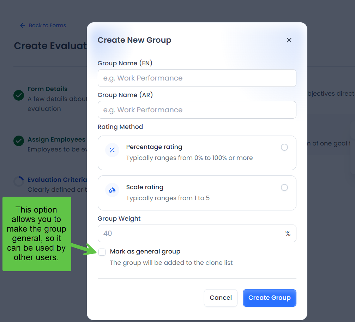This screenshot has height=322, width=355.
Task: Click the Form Details completed checkmark icon
Action: tap(18, 95)
